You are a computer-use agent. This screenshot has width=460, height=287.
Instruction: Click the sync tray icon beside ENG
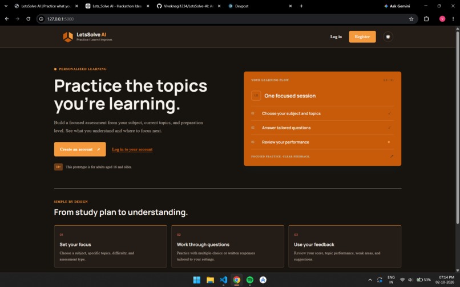point(380,280)
